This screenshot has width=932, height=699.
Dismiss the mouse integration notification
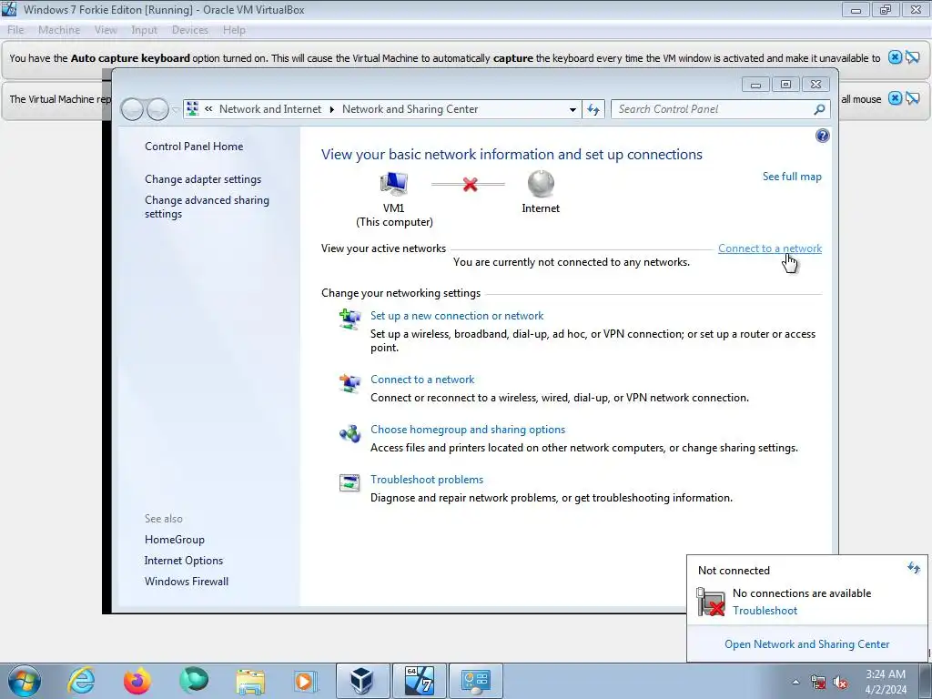click(x=895, y=98)
